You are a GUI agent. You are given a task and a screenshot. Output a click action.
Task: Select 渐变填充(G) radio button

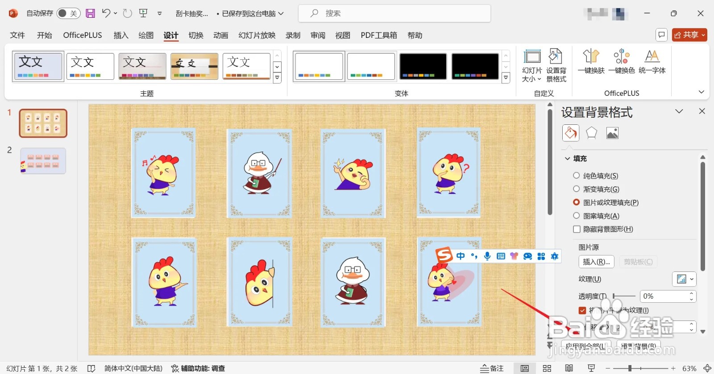(x=577, y=189)
